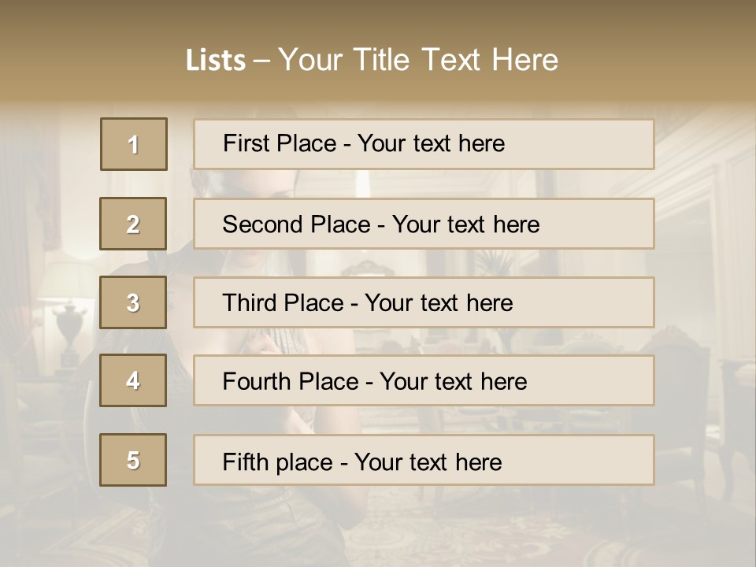Click the bold word Lists in the title

[x=215, y=61]
